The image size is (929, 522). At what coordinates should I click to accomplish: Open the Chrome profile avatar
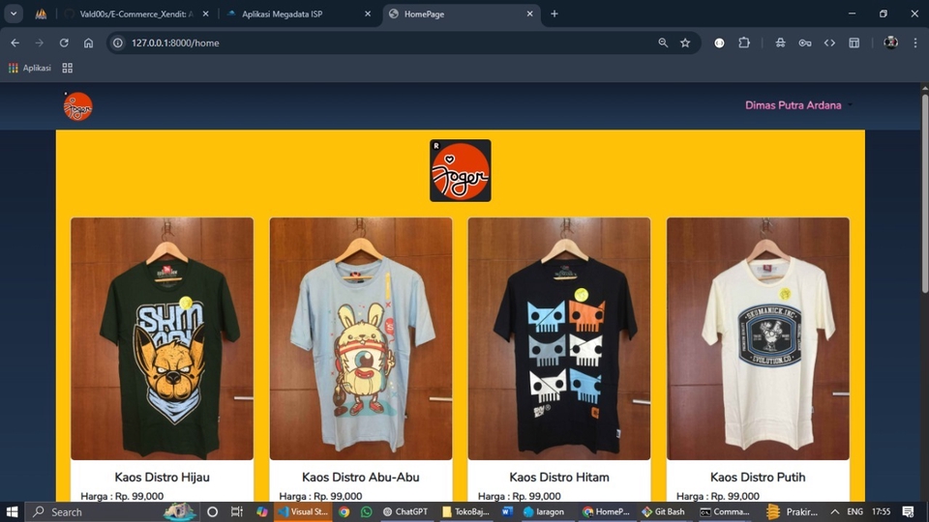click(x=890, y=43)
